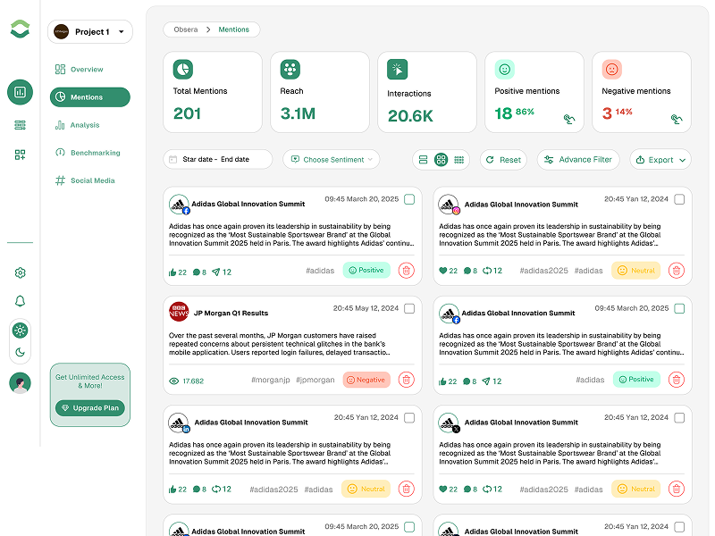
Task: Open the user profile avatar
Action: 20,383
